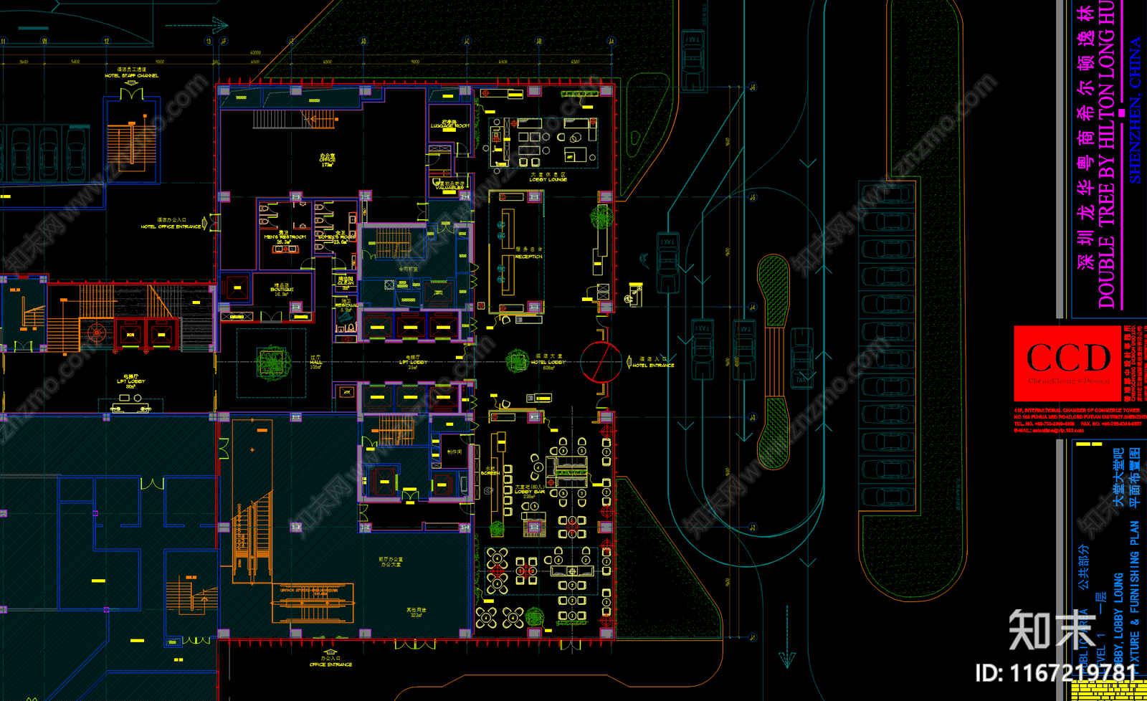Click the LIFT LOBBY 30m² label
This screenshot has width=1147, height=701.
(131, 383)
